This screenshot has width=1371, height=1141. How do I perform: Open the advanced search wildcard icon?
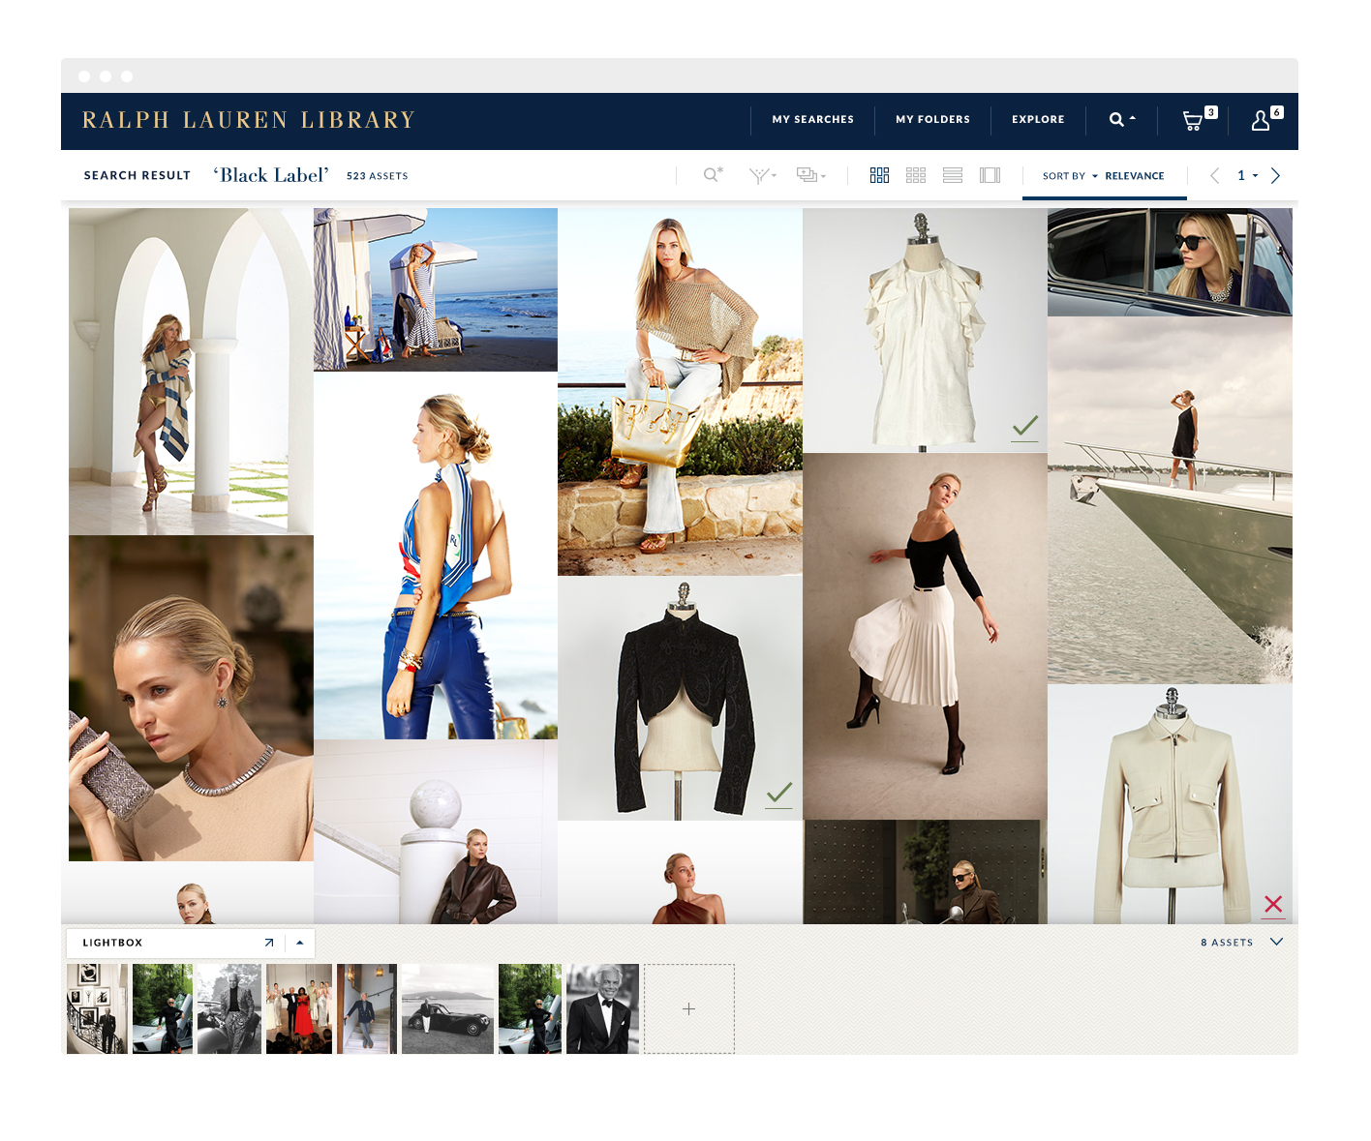click(x=714, y=175)
